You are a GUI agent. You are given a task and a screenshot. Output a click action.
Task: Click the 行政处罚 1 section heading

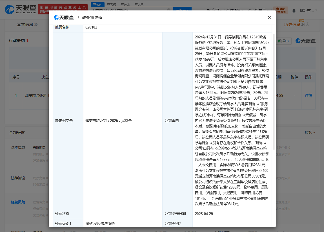click(18, 40)
